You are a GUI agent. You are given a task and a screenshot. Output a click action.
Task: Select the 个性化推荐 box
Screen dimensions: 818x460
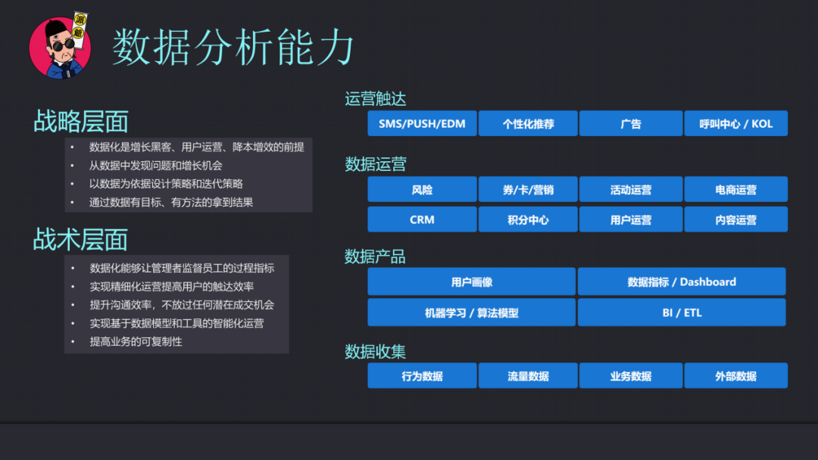(x=528, y=123)
